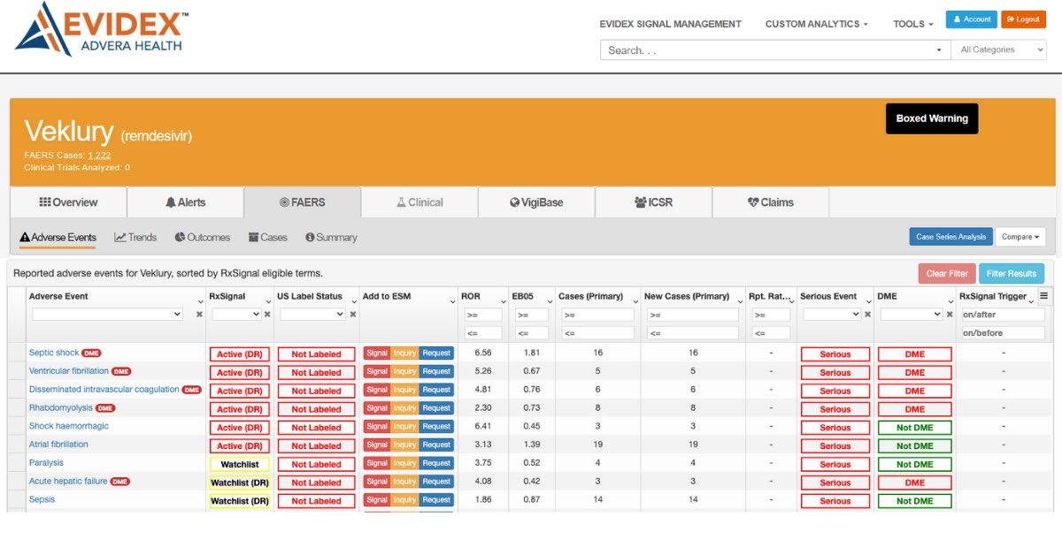Open the DME filter dropdown
The width and height of the screenshot is (1062, 555).
[912, 314]
